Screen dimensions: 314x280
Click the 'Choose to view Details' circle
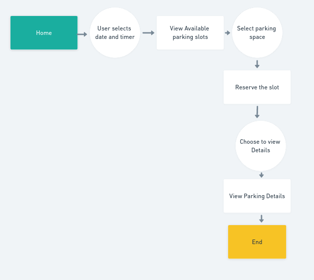[261, 146]
